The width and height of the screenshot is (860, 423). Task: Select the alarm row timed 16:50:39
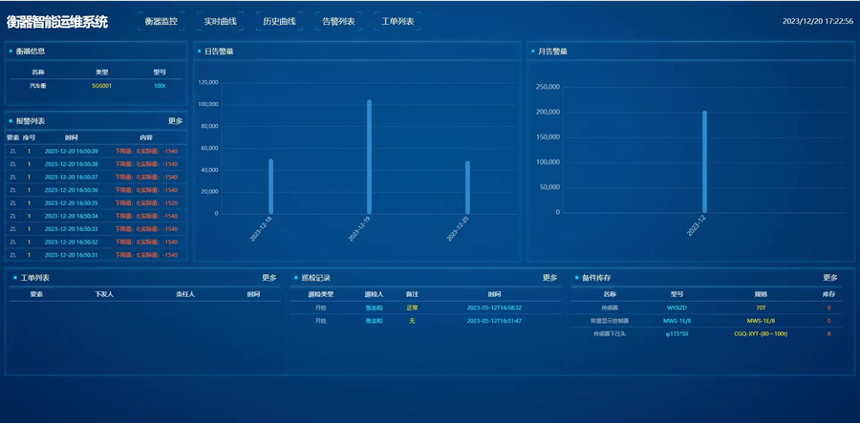[96, 151]
